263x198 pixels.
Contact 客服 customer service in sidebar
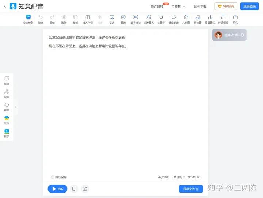point(7,107)
